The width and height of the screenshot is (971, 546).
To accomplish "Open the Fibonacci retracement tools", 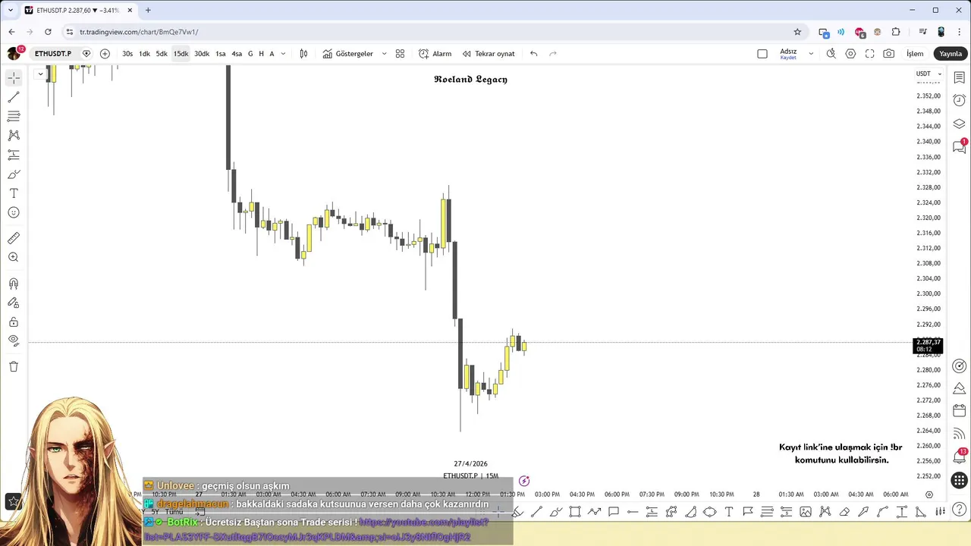I will [14, 116].
